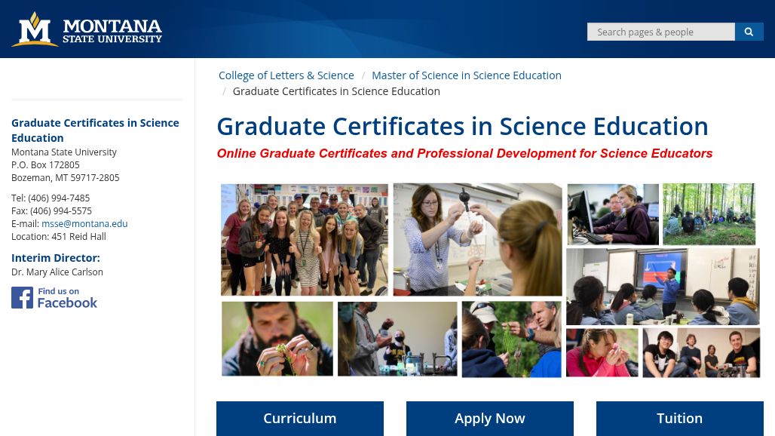The image size is (775, 436).
Task: Open the masked students lab photo
Action: tap(397, 339)
